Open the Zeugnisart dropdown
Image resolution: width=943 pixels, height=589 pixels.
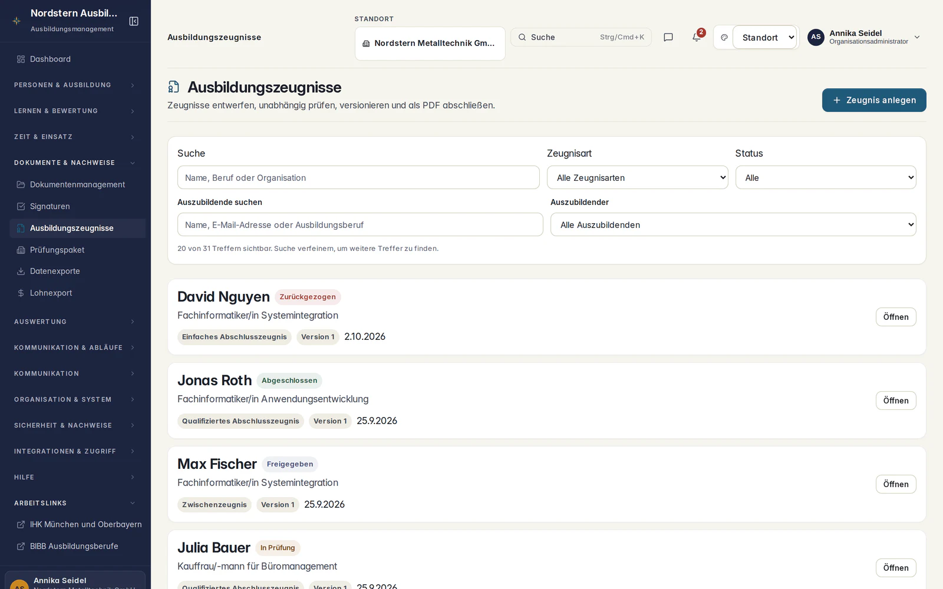[637, 177]
